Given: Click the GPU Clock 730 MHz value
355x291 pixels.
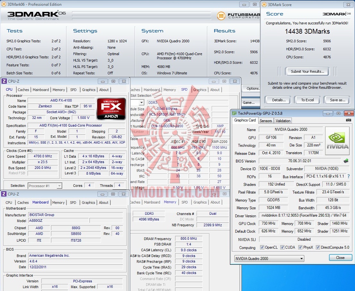Looking at the screenshot, I should (268, 223).
